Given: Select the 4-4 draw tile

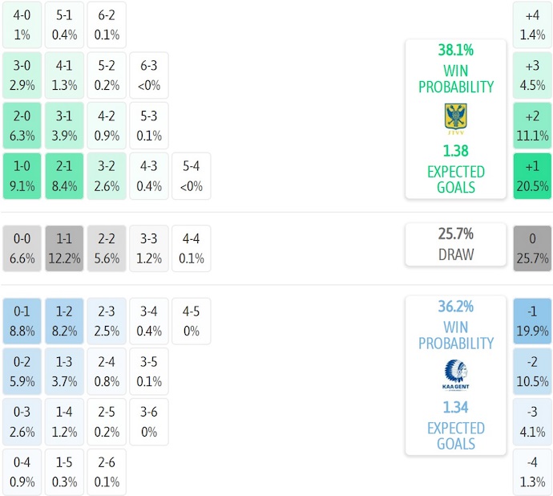Looking at the screenshot, I should 191,249.
